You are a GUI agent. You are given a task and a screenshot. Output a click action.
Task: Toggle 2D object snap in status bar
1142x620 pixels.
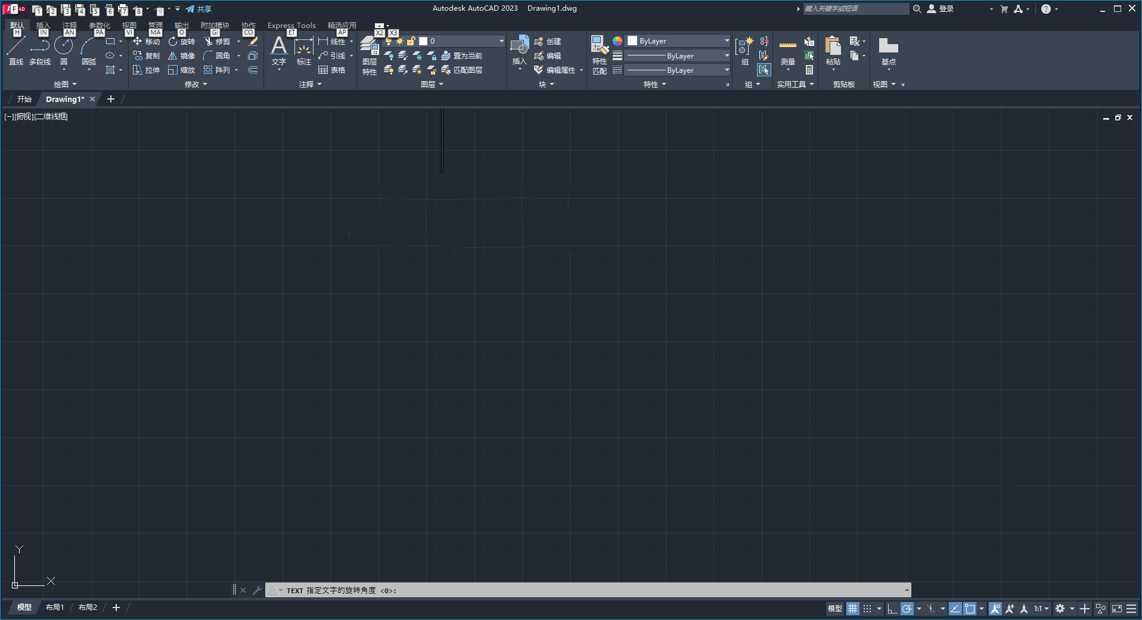pos(970,609)
